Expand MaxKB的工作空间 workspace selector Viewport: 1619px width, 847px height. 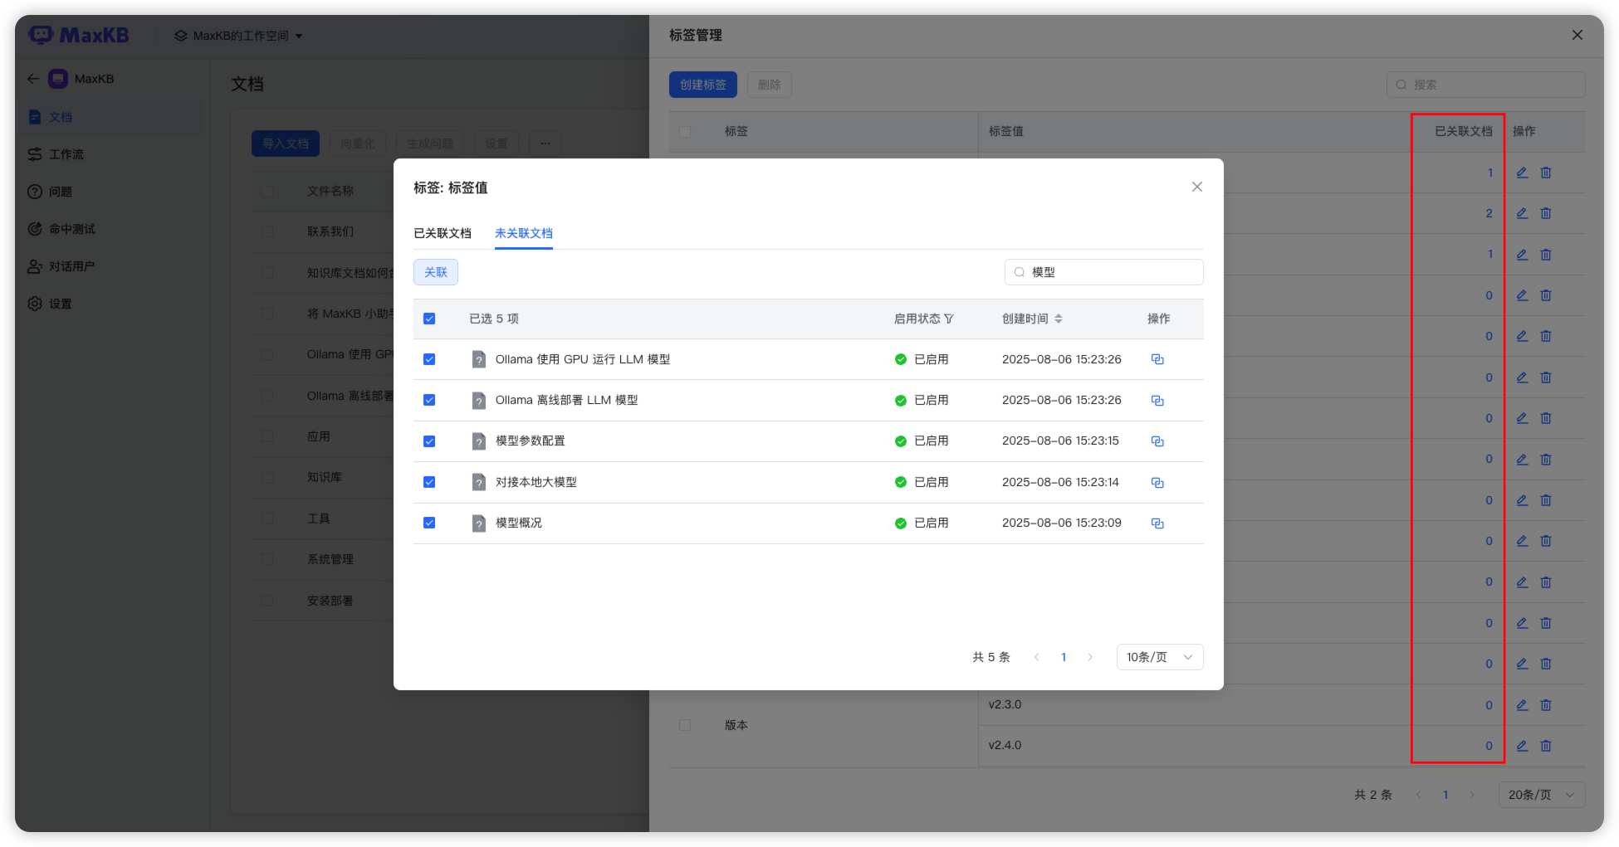[240, 36]
